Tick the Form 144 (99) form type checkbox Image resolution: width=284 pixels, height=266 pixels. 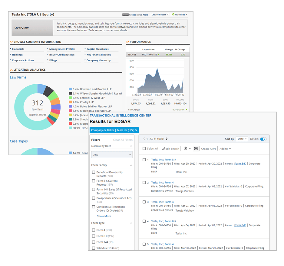tap(94, 242)
